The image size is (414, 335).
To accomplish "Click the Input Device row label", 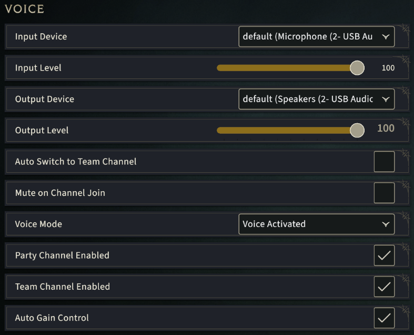I will 41,37.
